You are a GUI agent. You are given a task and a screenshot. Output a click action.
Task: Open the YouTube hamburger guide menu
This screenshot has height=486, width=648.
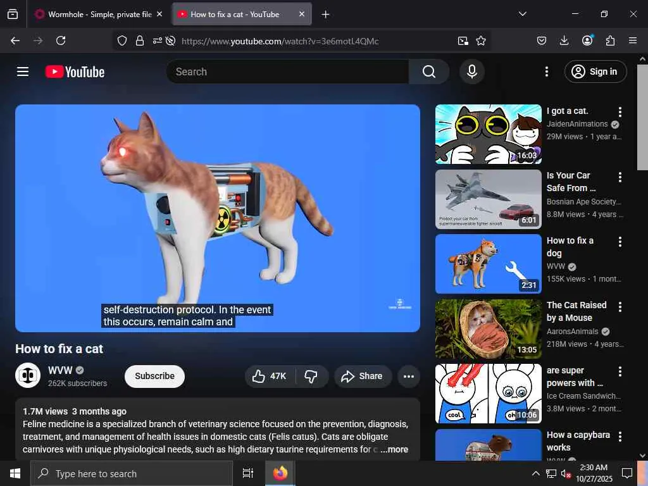click(x=23, y=72)
